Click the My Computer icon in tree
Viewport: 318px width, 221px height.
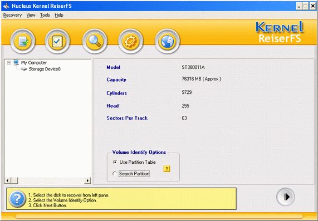pyautogui.click(x=16, y=63)
